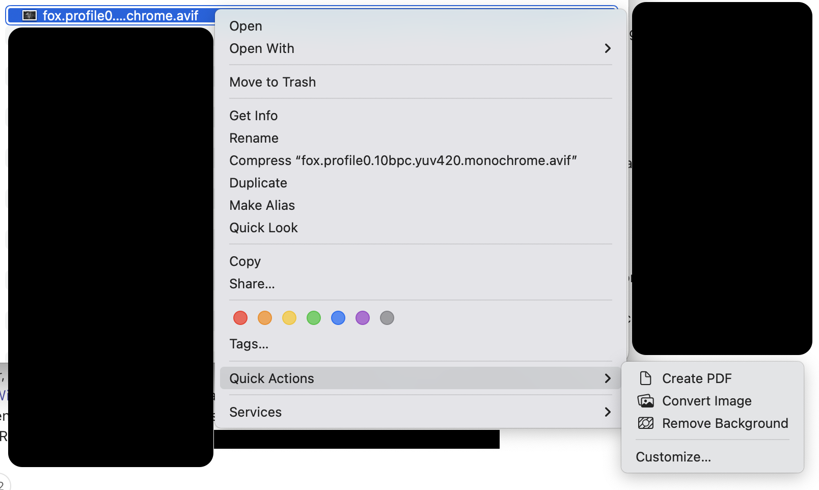This screenshot has width=819, height=490.
Task: Apply the orange tag color
Action: coord(265,318)
